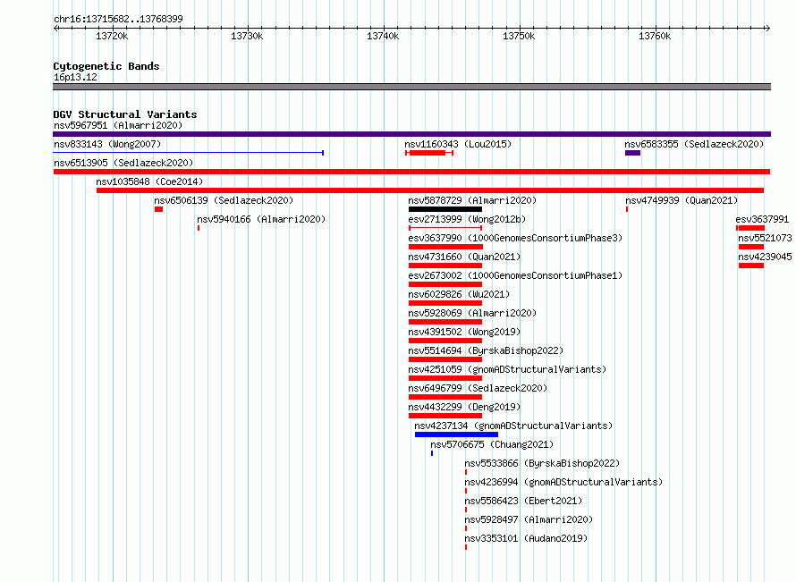796x582 pixels.
Task: Click the red nsv5928069 variant bar
Action: 445,322
